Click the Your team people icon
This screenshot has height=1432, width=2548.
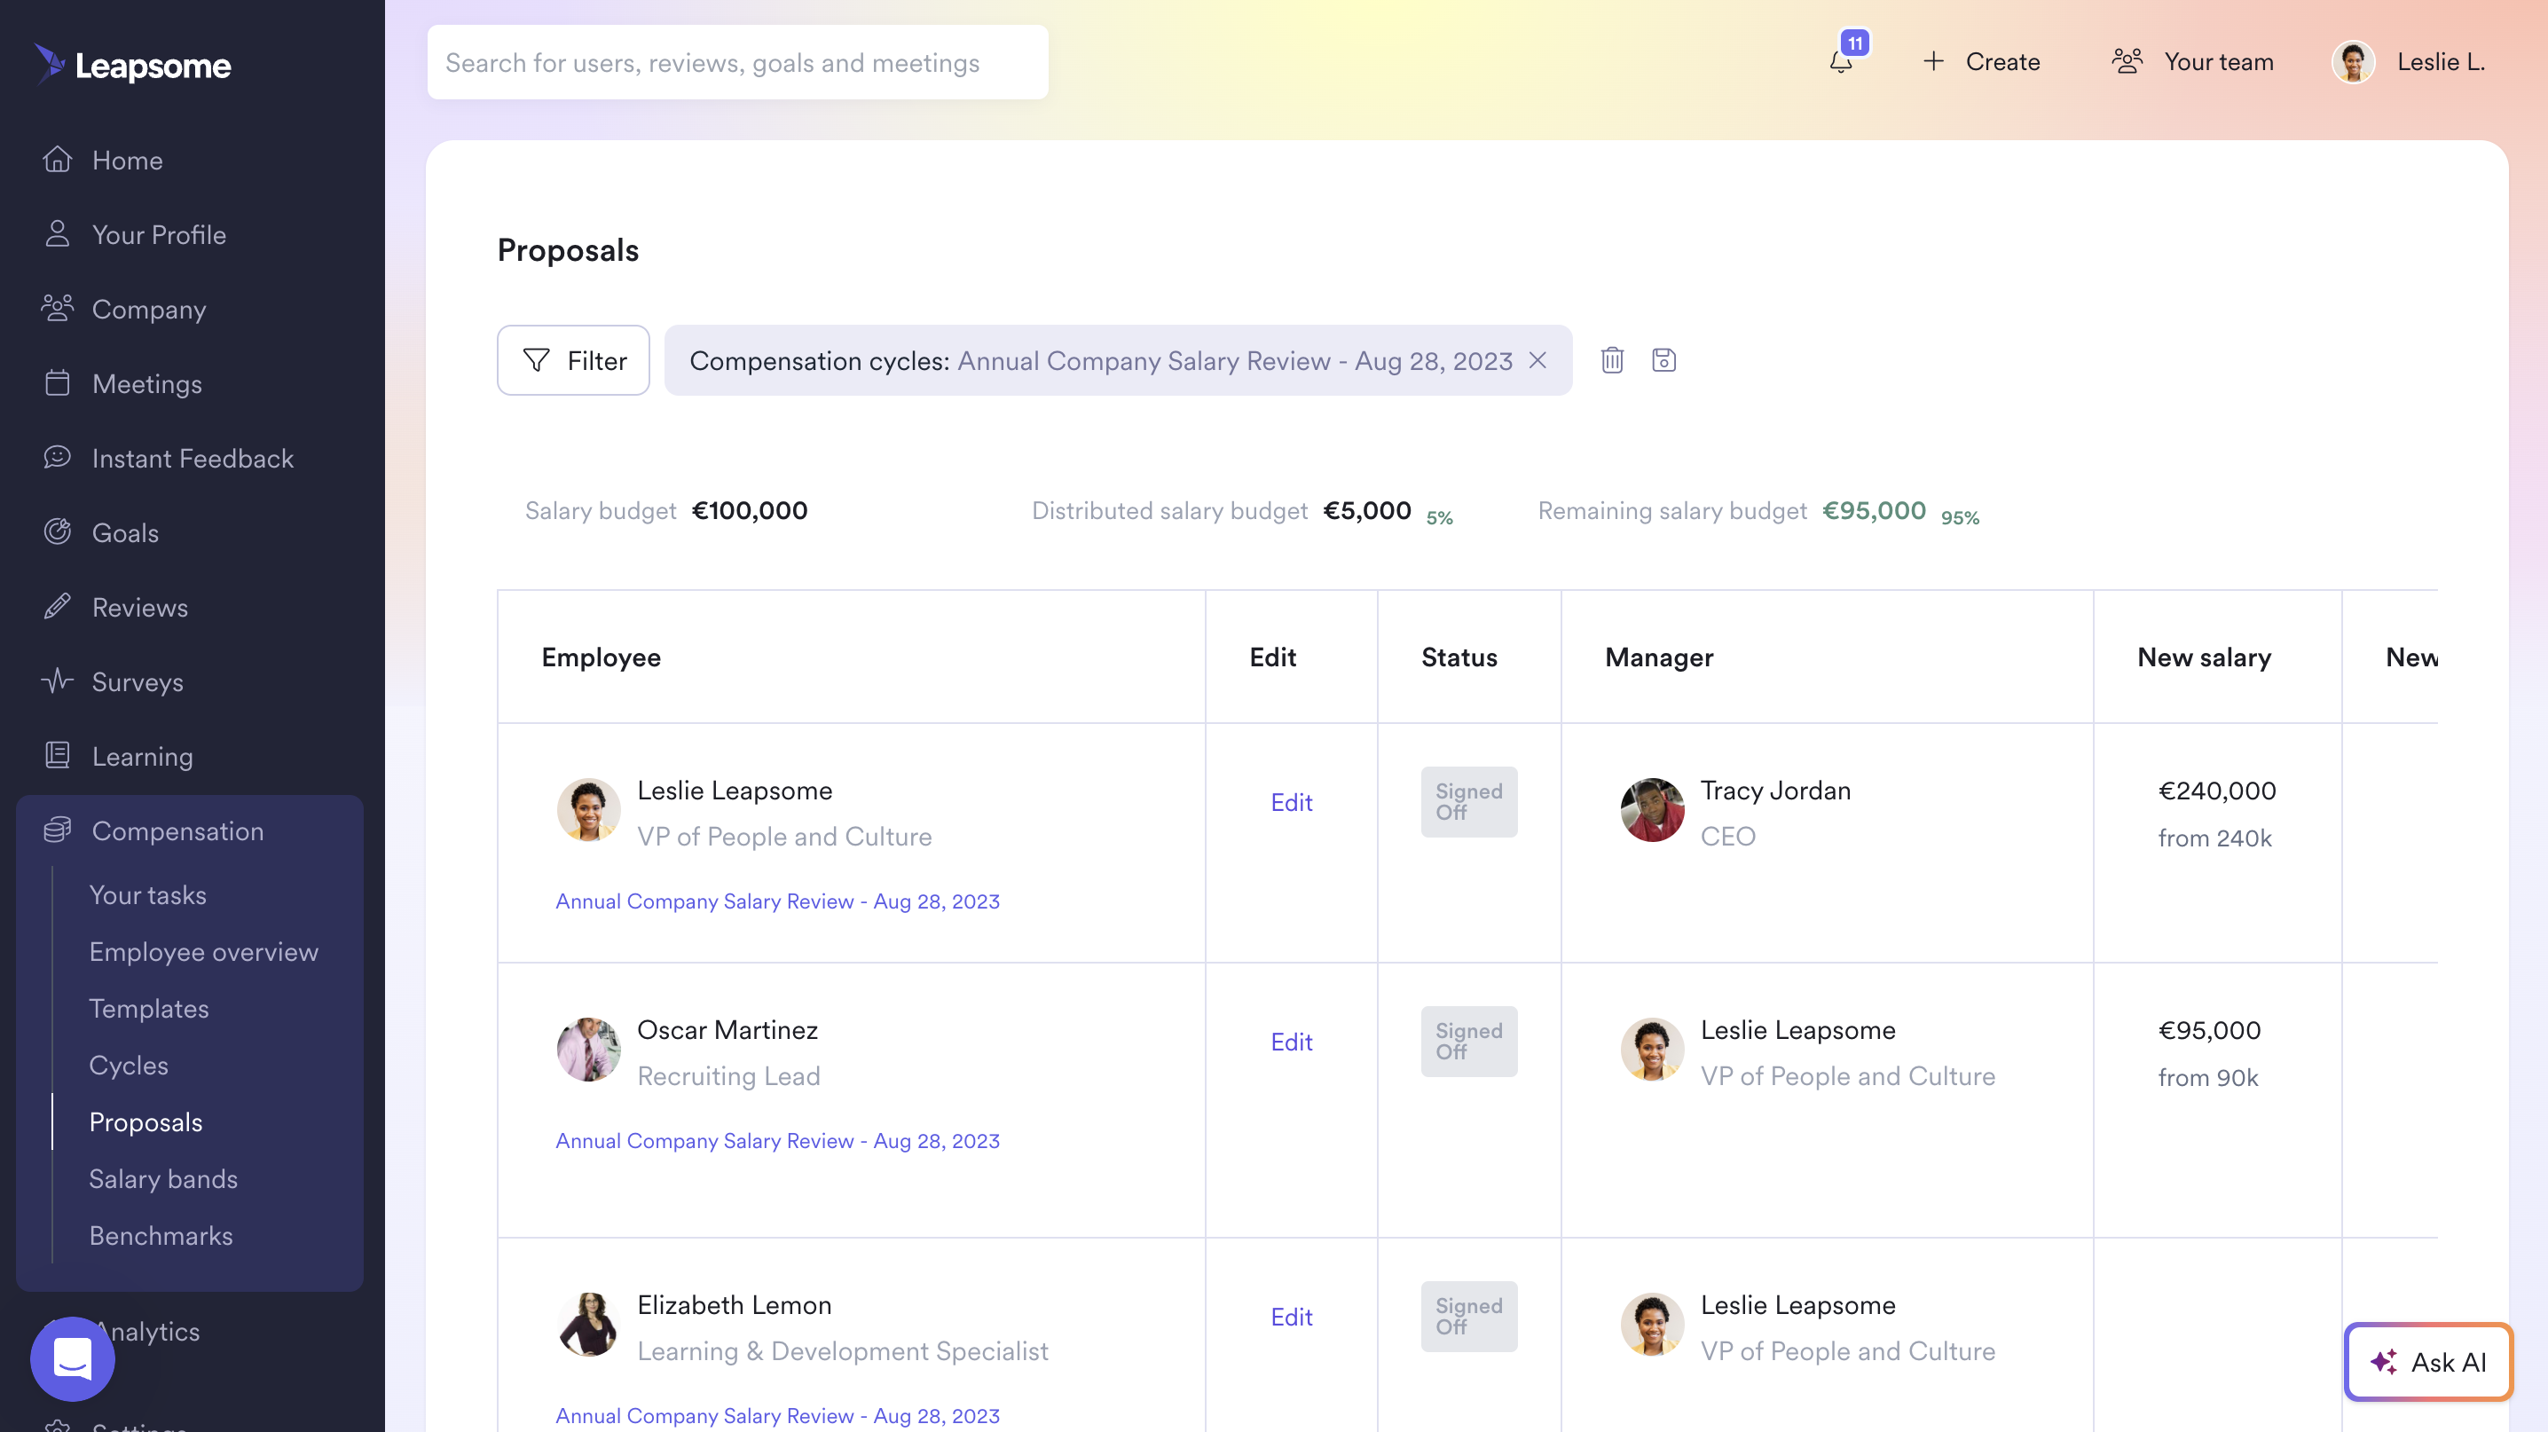click(x=2127, y=61)
